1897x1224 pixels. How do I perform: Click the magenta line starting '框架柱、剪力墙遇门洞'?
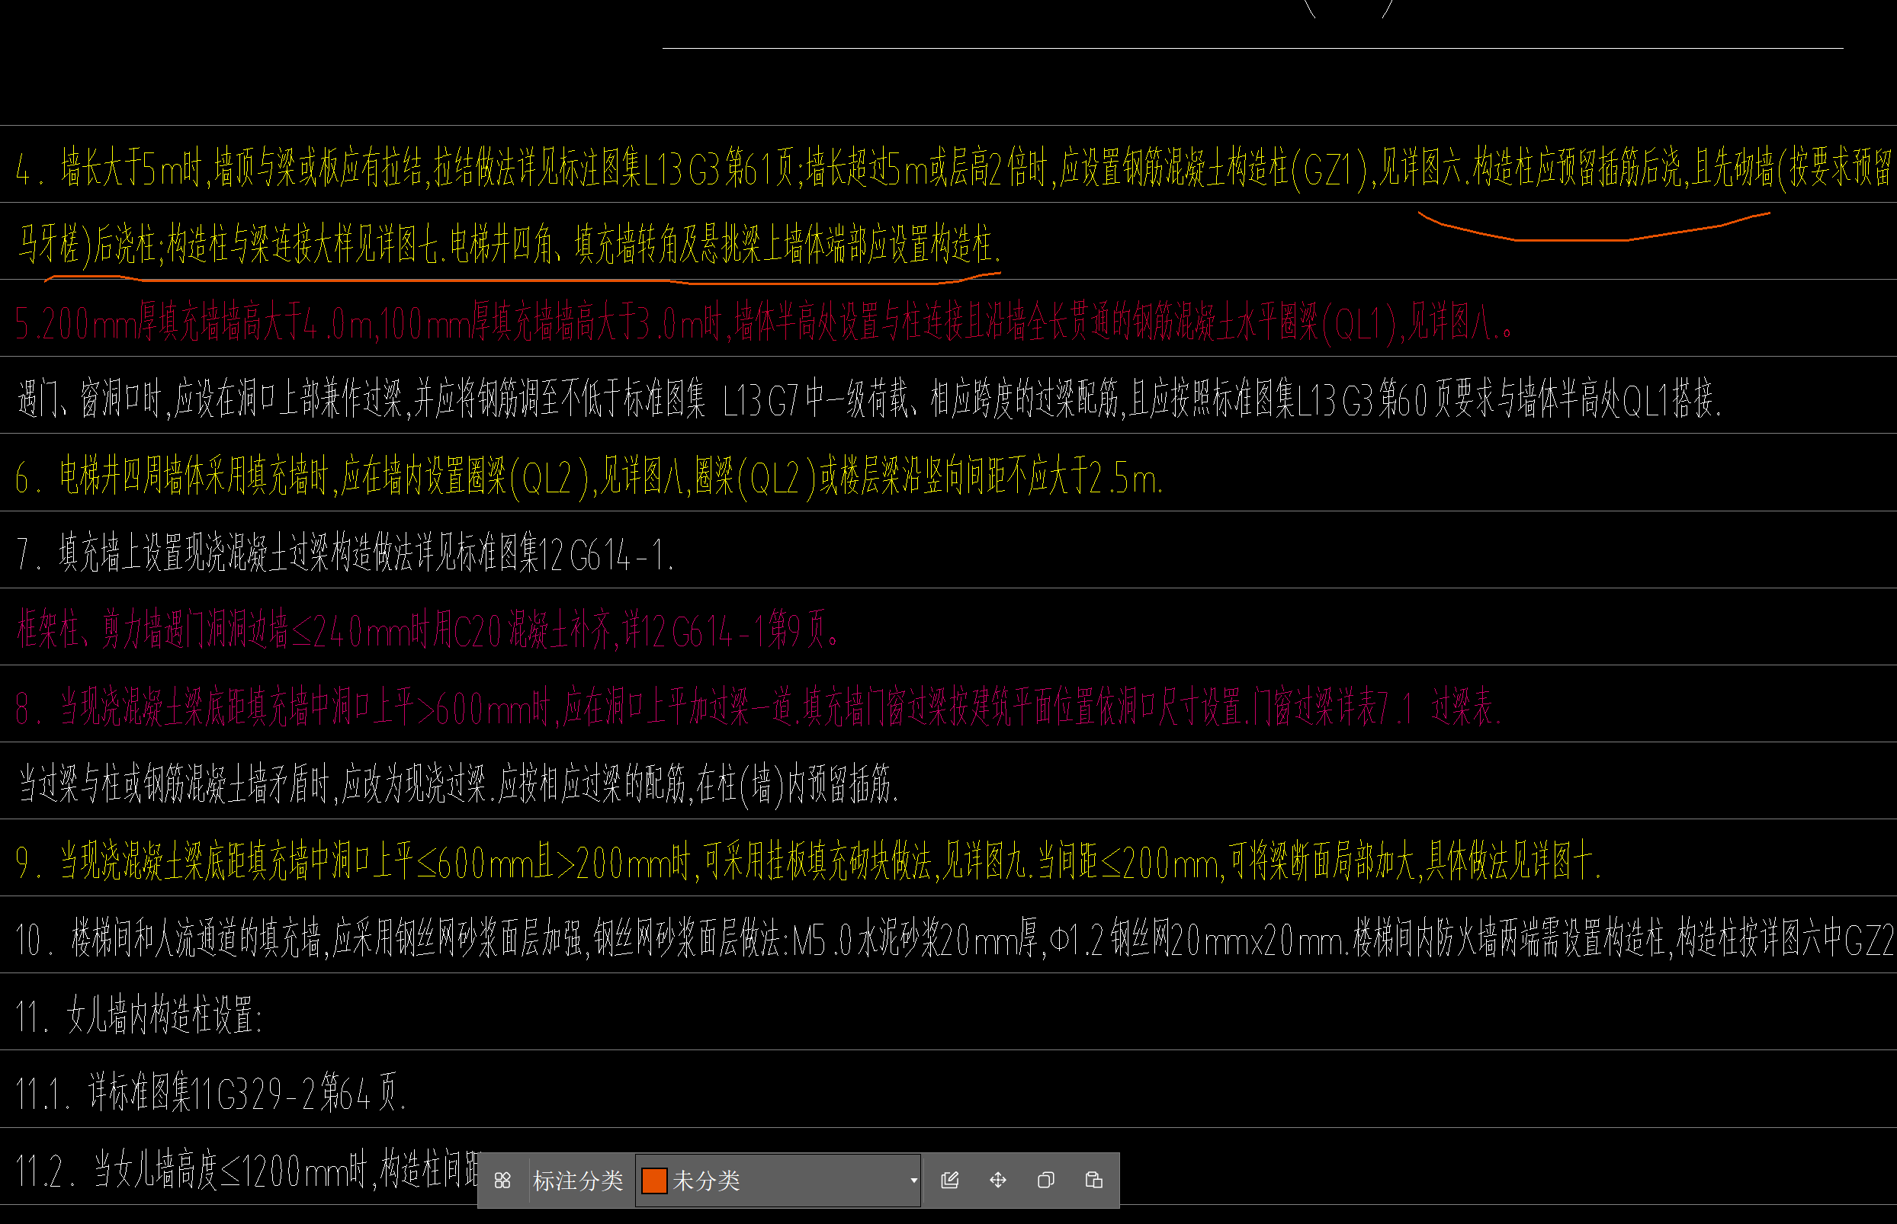click(428, 630)
